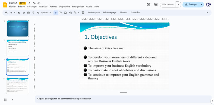Click the speaker notes field
This screenshot has height=105, width=214.
[x=123, y=99]
